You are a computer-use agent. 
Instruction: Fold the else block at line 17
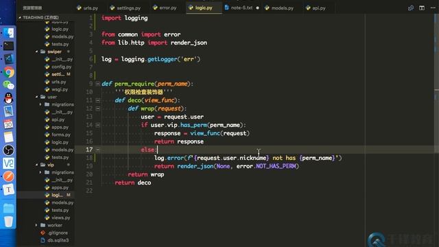pos(97,150)
